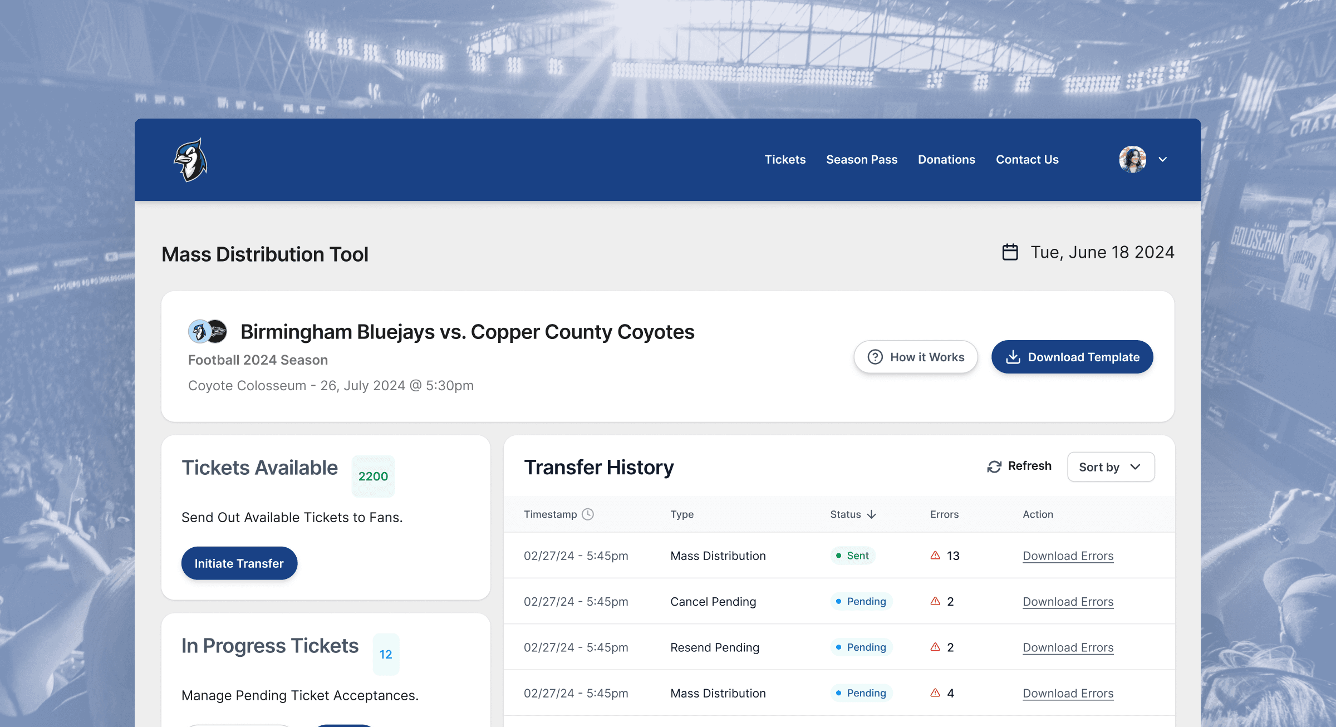Go to Season Pass
The width and height of the screenshot is (1336, 727).
[862, 159]
